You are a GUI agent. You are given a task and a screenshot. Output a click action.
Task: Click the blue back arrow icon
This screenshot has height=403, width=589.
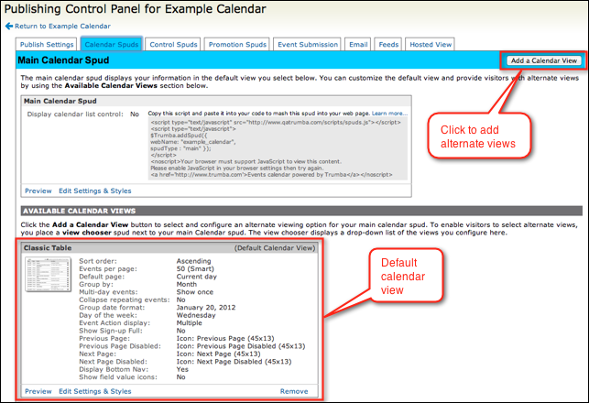click(x=9, y=26)
